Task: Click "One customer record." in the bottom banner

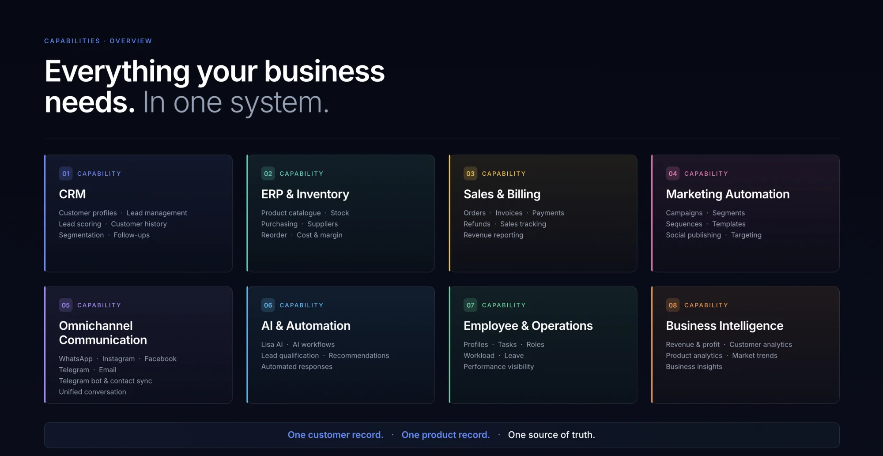Action: 336,435
